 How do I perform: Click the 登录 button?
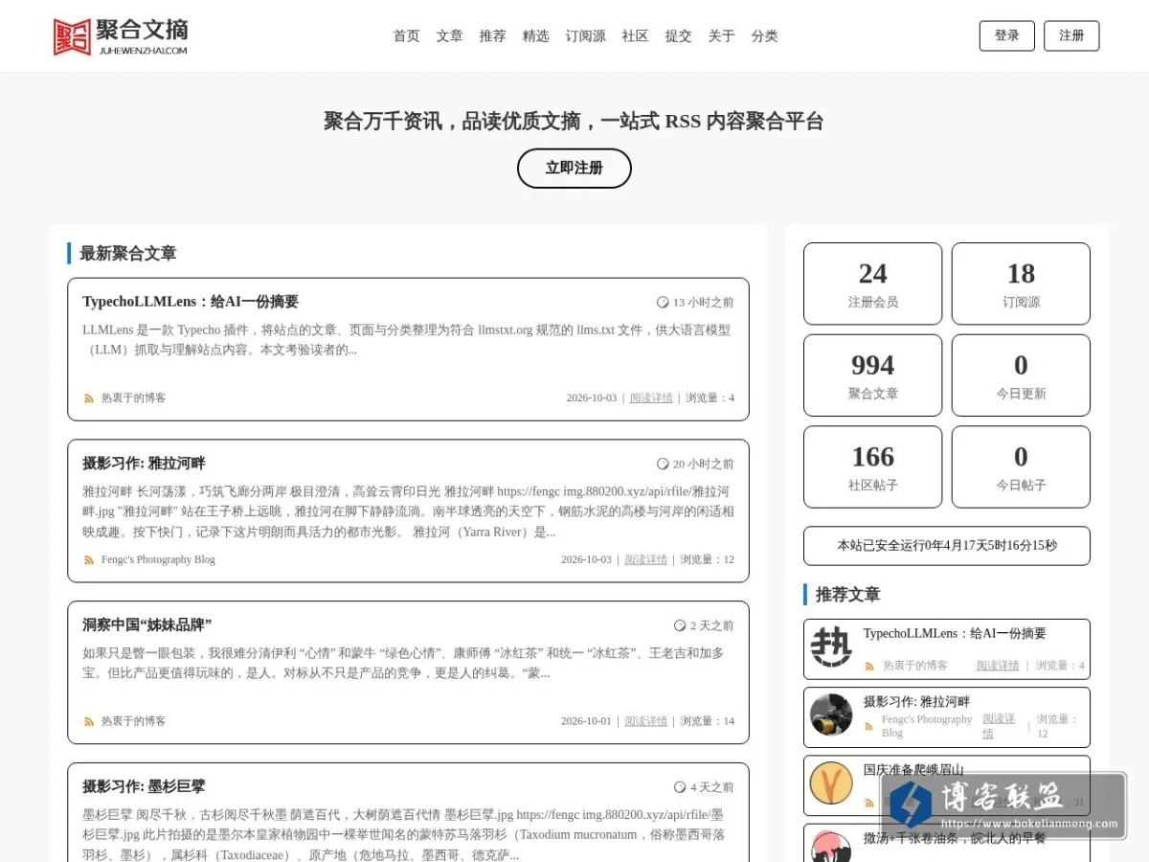[x=1007, y=36]
